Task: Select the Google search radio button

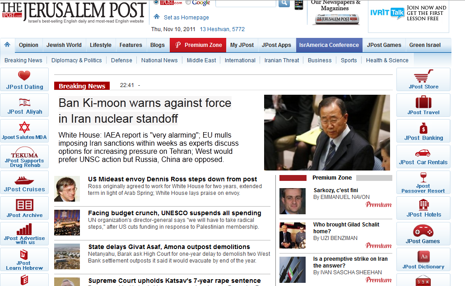Action: pyautogui.click(x=188, y=2)
